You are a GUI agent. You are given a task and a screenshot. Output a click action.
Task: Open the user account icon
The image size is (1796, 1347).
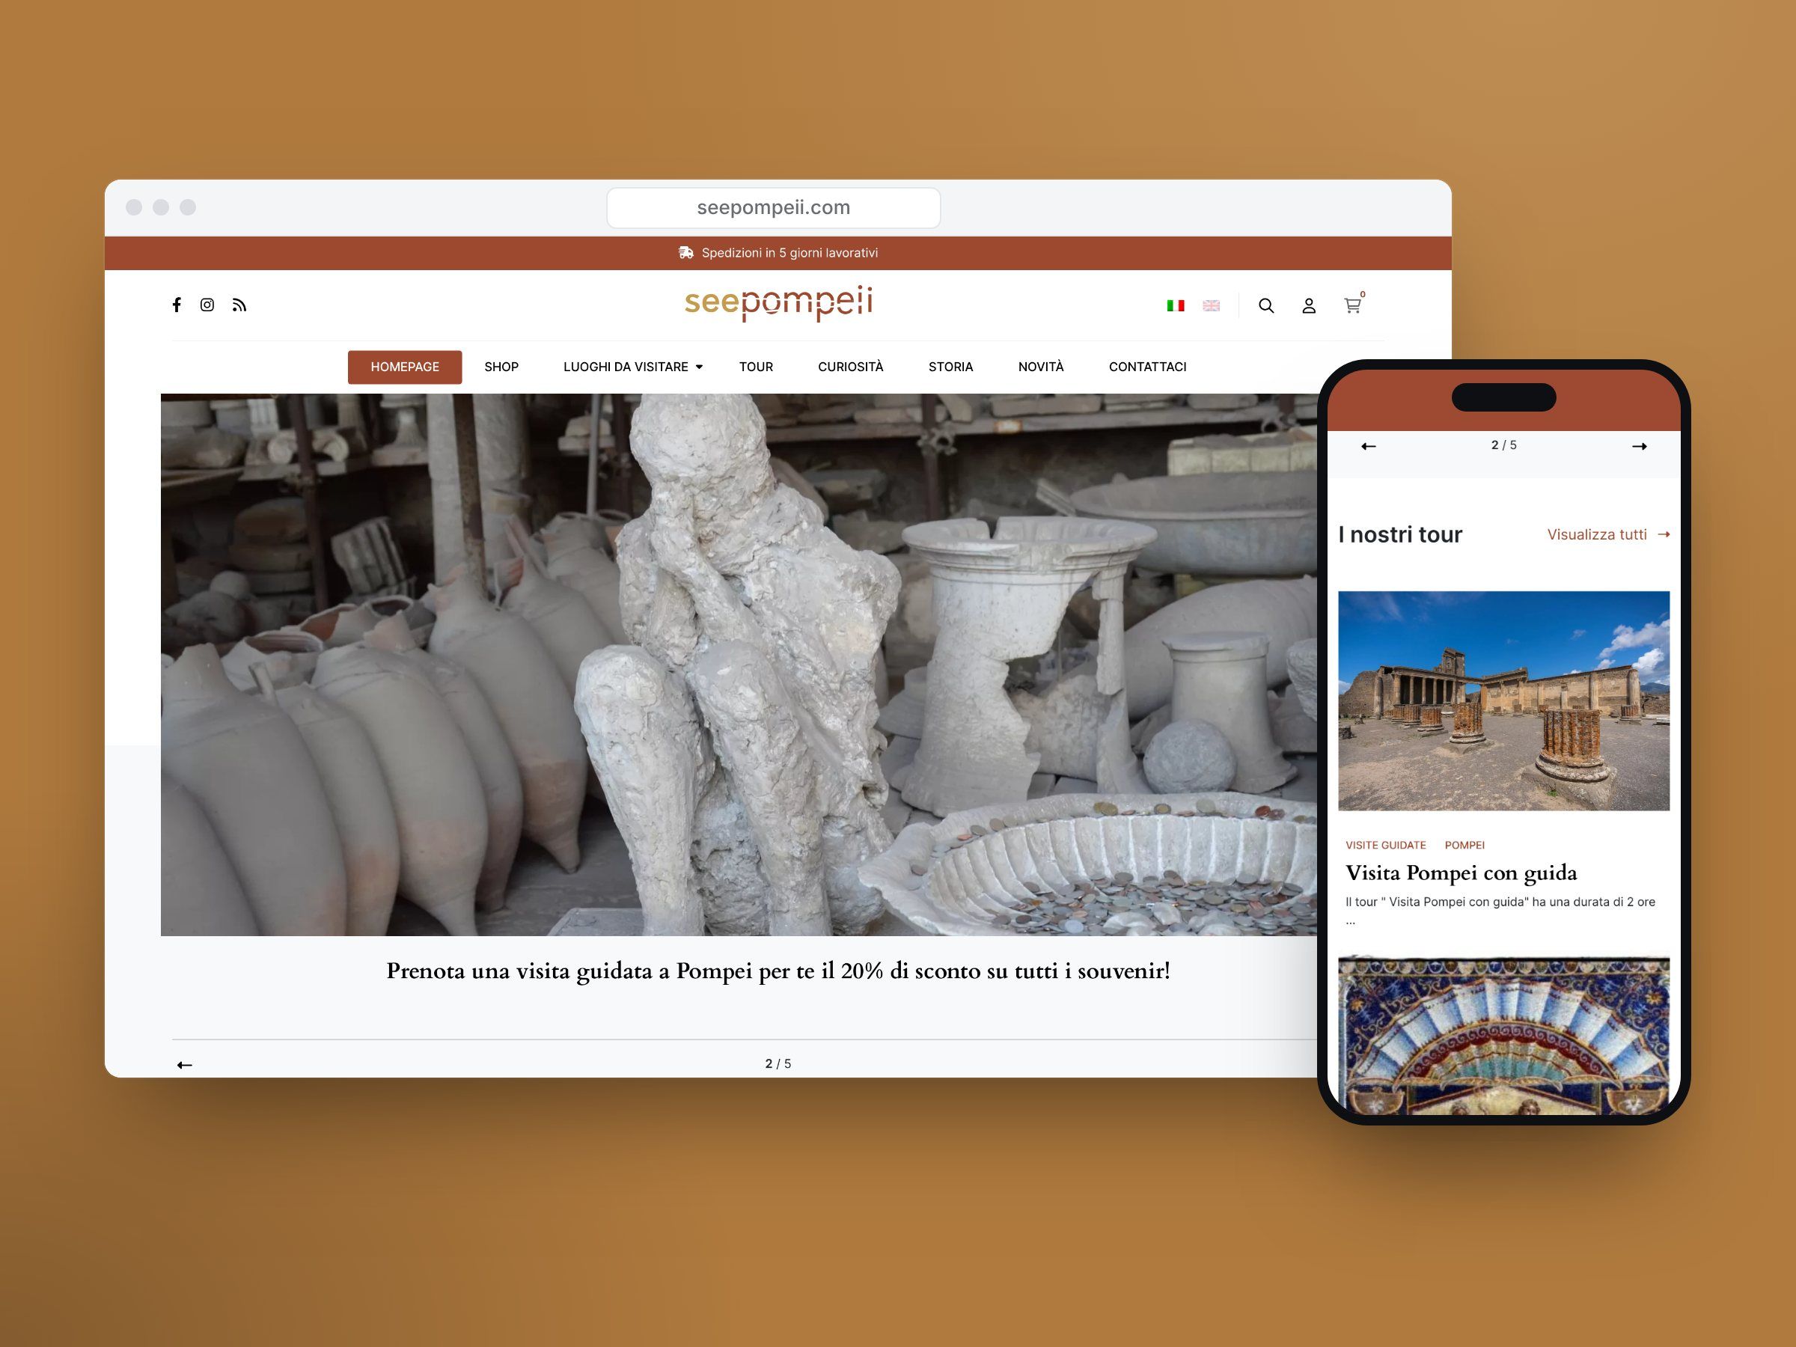pos(1308,305)
